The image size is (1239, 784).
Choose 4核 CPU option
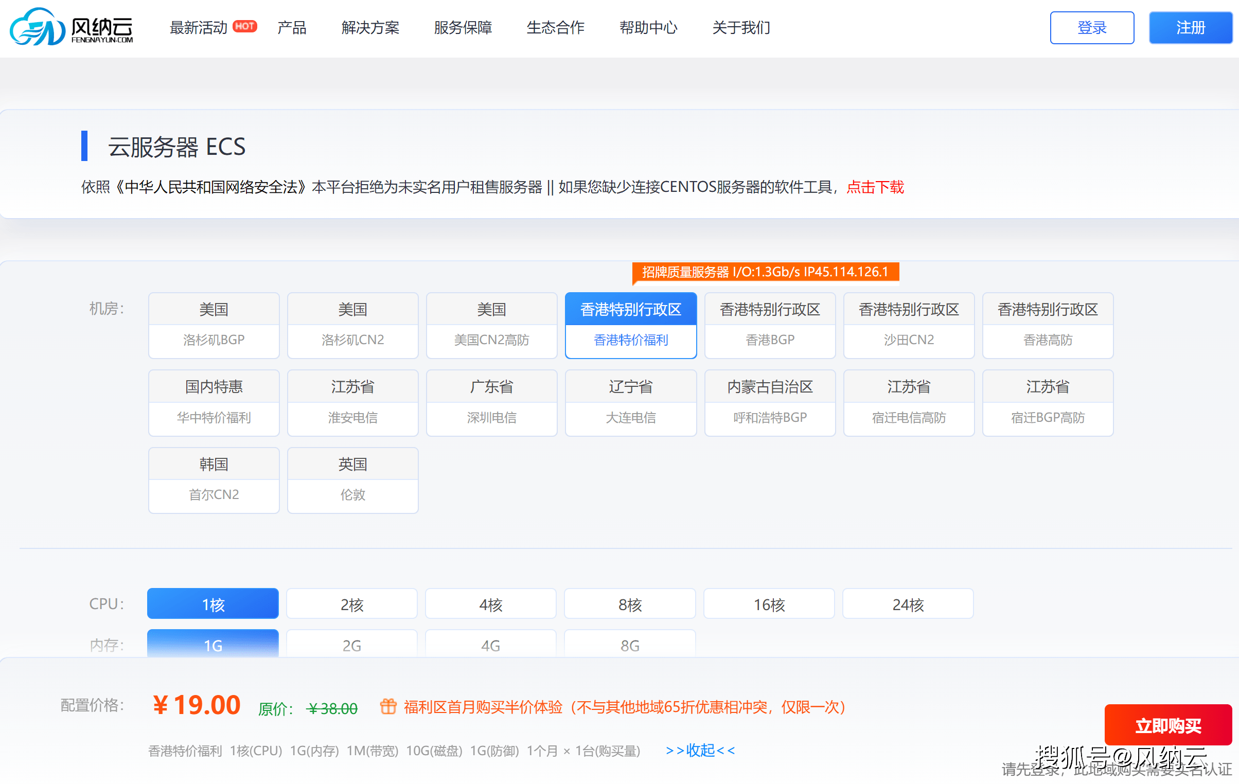(491, 603)
